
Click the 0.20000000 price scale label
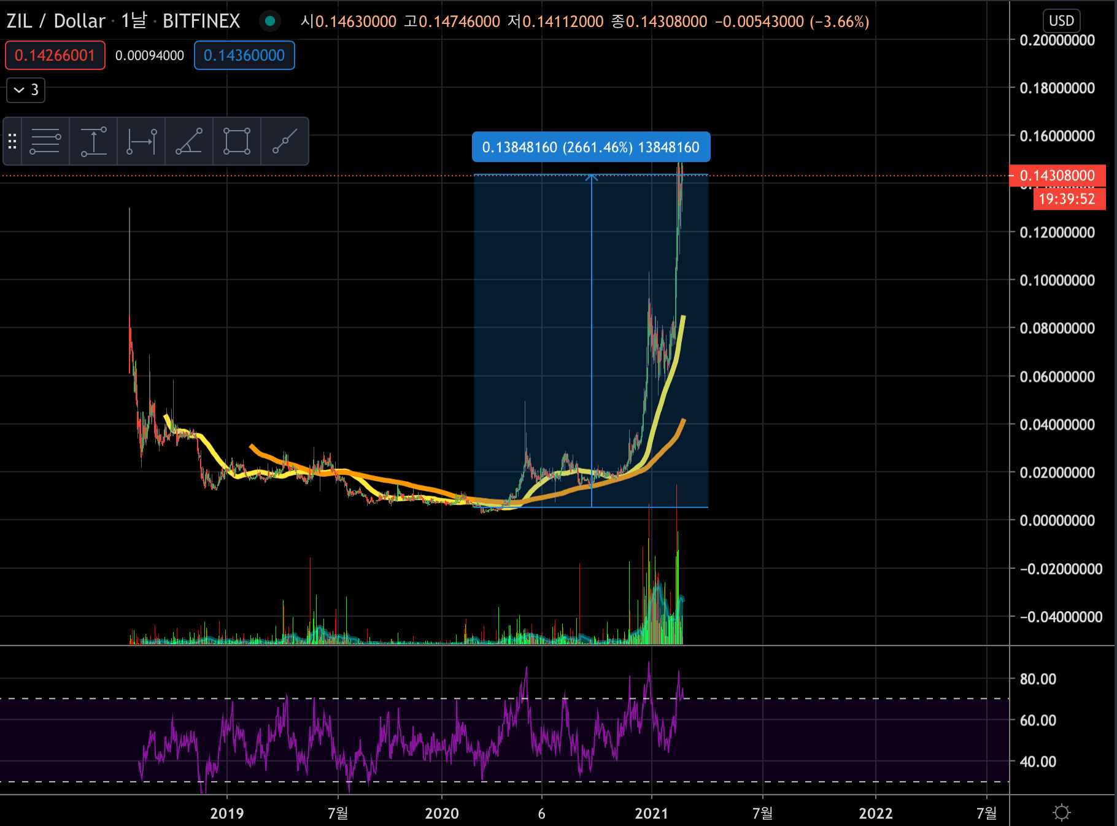1057,40
